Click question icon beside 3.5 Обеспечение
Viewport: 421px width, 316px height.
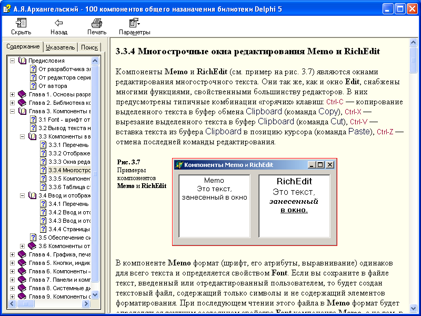(33, 238)
